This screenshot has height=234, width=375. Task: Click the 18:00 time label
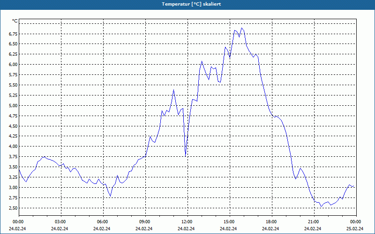pyautogui.click(x=272, y=222)
